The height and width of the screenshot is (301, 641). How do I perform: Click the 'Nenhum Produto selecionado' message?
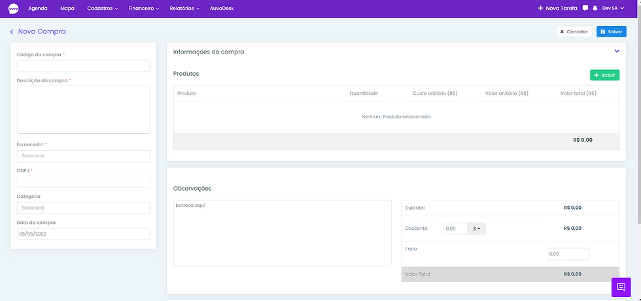click(396, 117)
